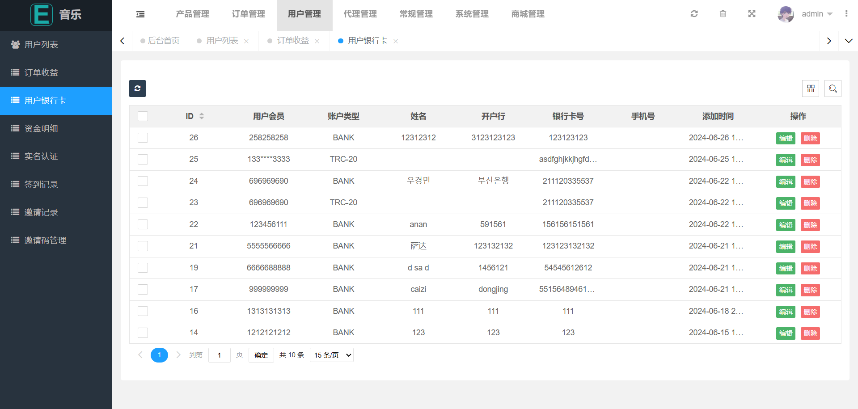Click the green 编辑 button for ID 24

785,181
